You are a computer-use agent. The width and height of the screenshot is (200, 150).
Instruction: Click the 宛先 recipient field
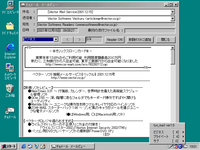106,25
